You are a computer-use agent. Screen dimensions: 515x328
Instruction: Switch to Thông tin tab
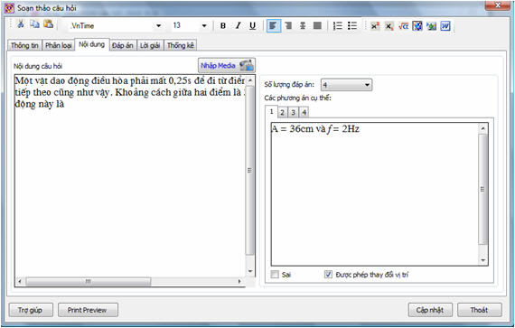24,45
